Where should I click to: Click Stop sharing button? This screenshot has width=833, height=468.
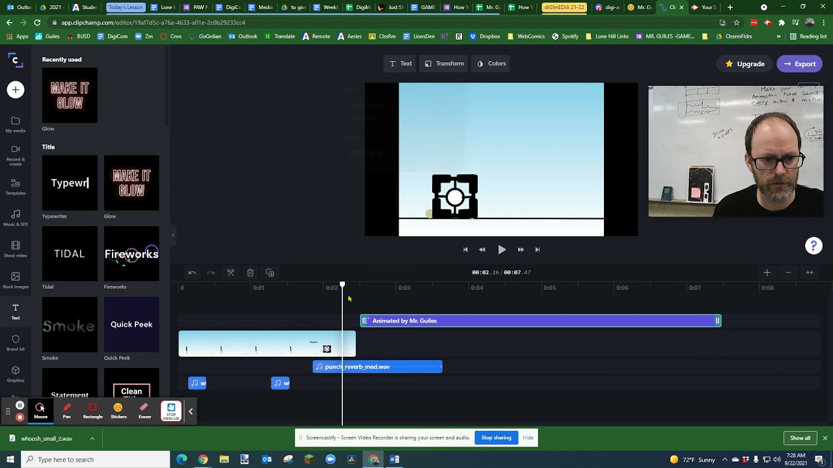coord(496,437)
